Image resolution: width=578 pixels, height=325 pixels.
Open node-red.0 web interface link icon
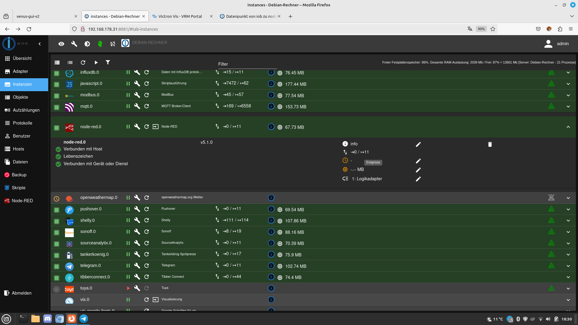click(x=155, y=127)
